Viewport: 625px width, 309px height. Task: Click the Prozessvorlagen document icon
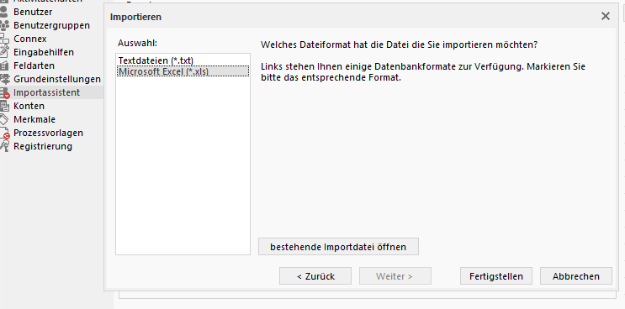coord(4,134)
